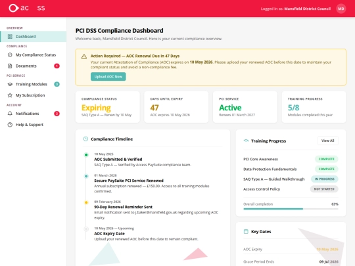Click the red badge on Notifications
The width and height of the screenshot is (355, 266).
(57, 114)
